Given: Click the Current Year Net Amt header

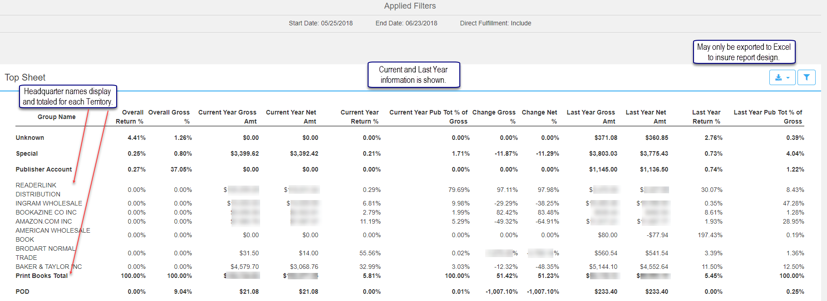Looking at the screenshot, I should pyautogui.click(x=291, y=117).
